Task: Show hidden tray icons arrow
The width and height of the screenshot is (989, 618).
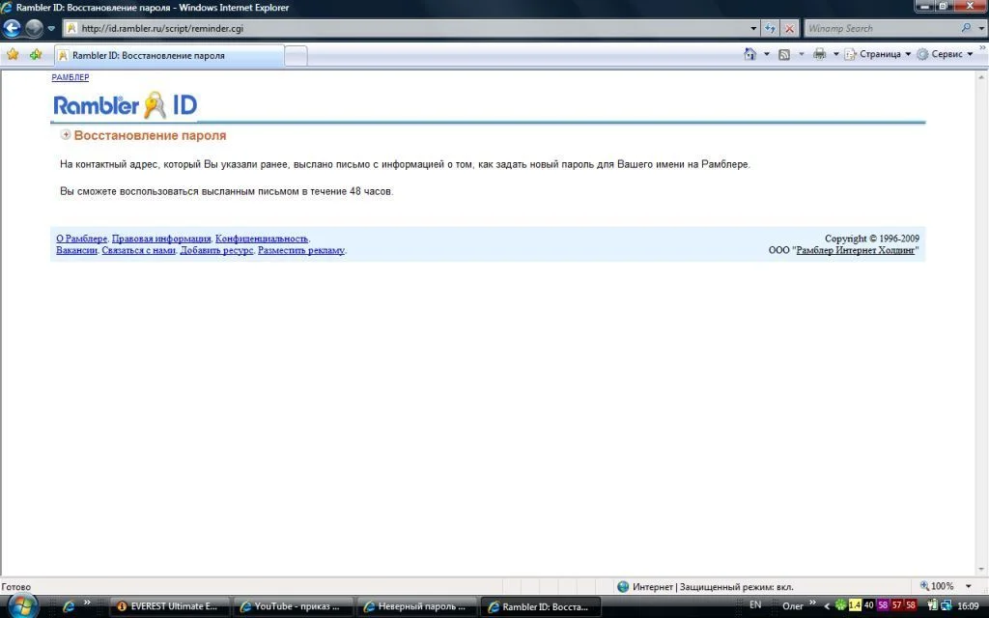Action: (x=827, y=606)
